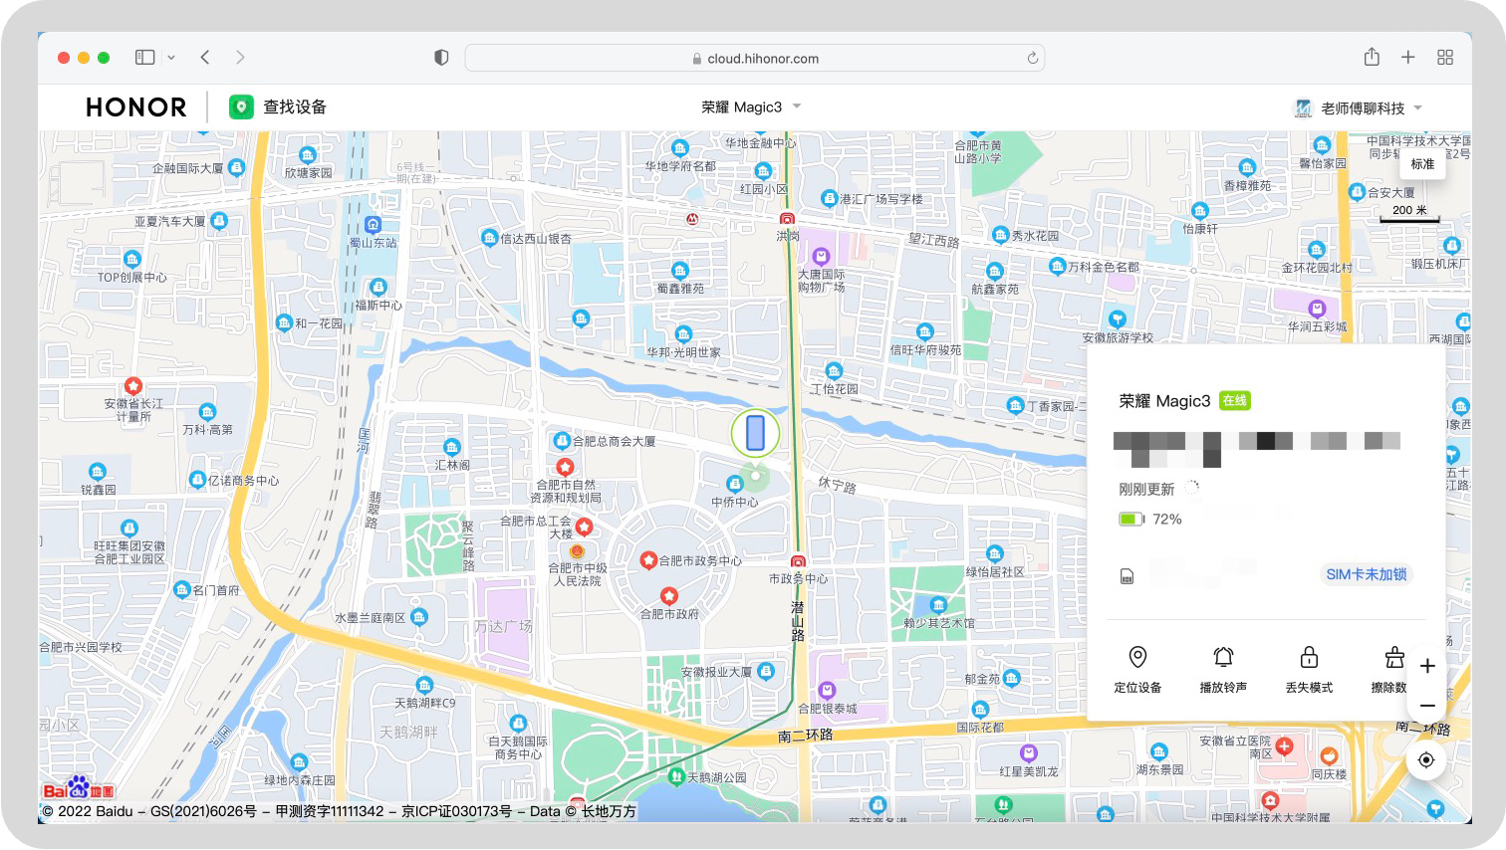
Task: Go back in Safari history
Action: pyautogui.click(x=205, y=58)
